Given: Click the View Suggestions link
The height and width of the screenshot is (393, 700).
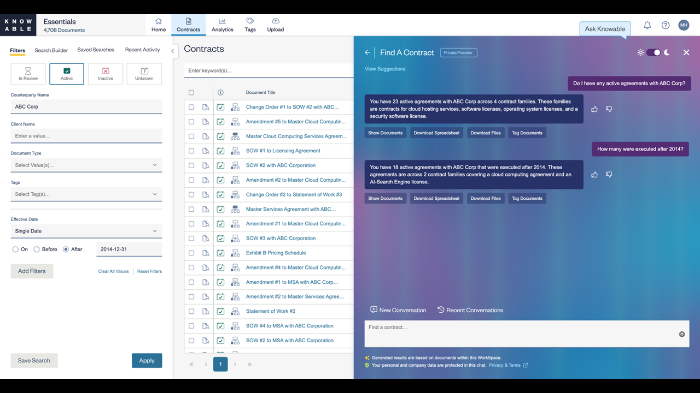Looking at the screenshot, I should tap(385, 69).
